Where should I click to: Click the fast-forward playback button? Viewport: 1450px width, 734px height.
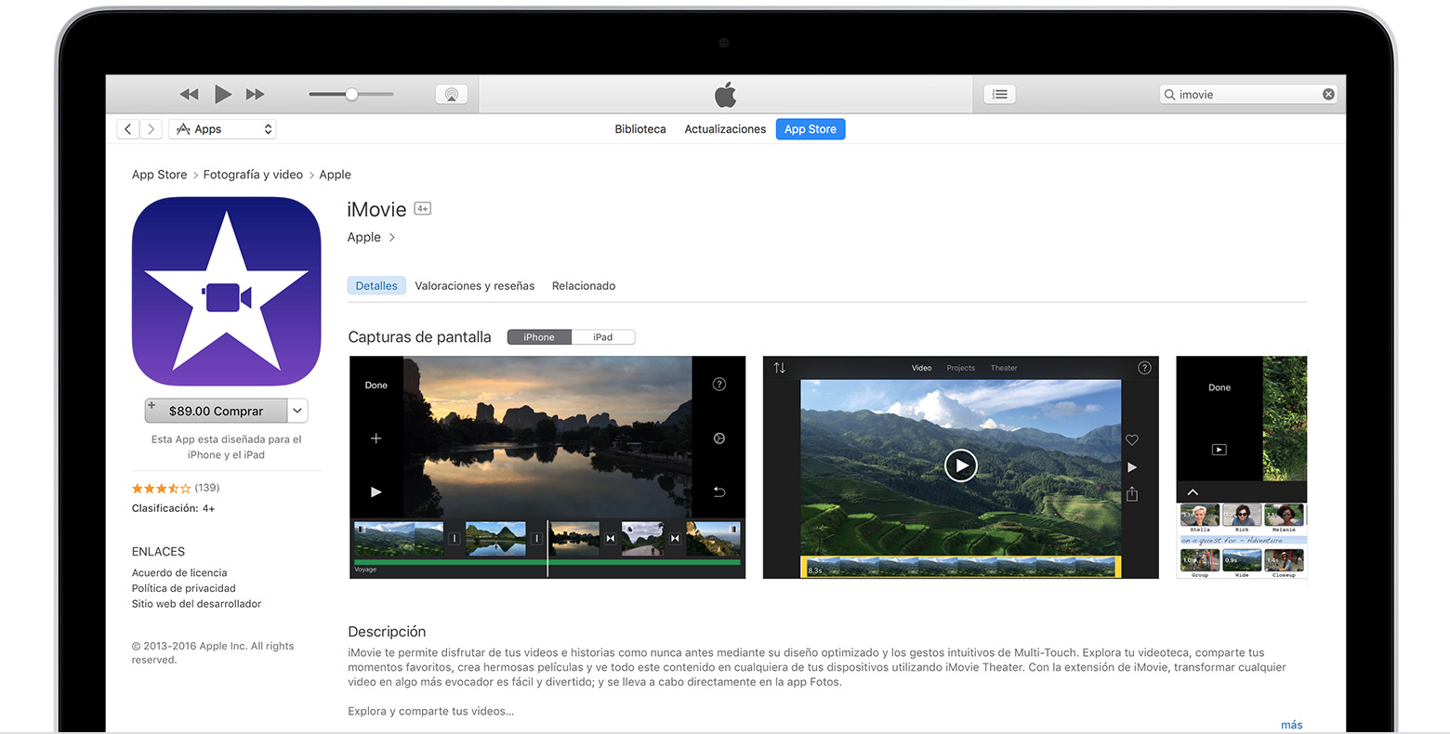[255, 94]
